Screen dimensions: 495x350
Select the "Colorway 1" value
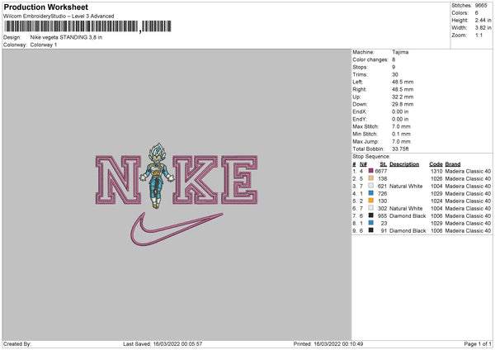[x=44, y=45]
